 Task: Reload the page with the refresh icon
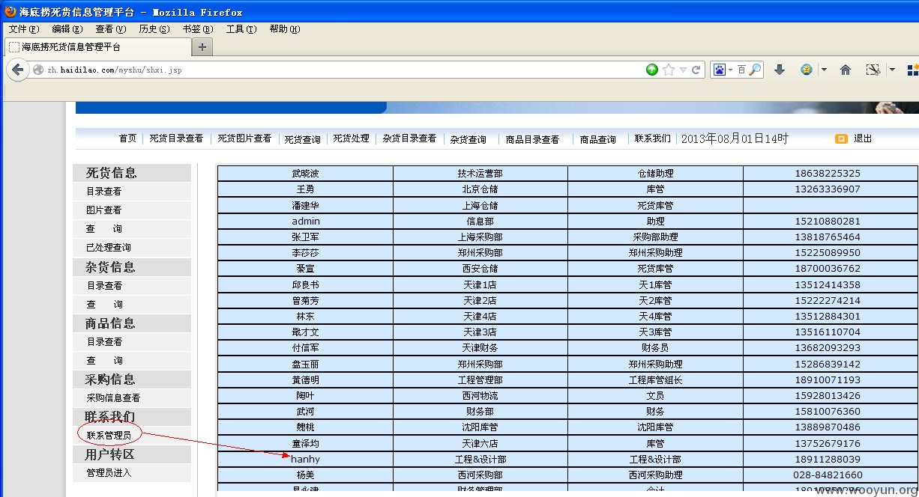696,70
